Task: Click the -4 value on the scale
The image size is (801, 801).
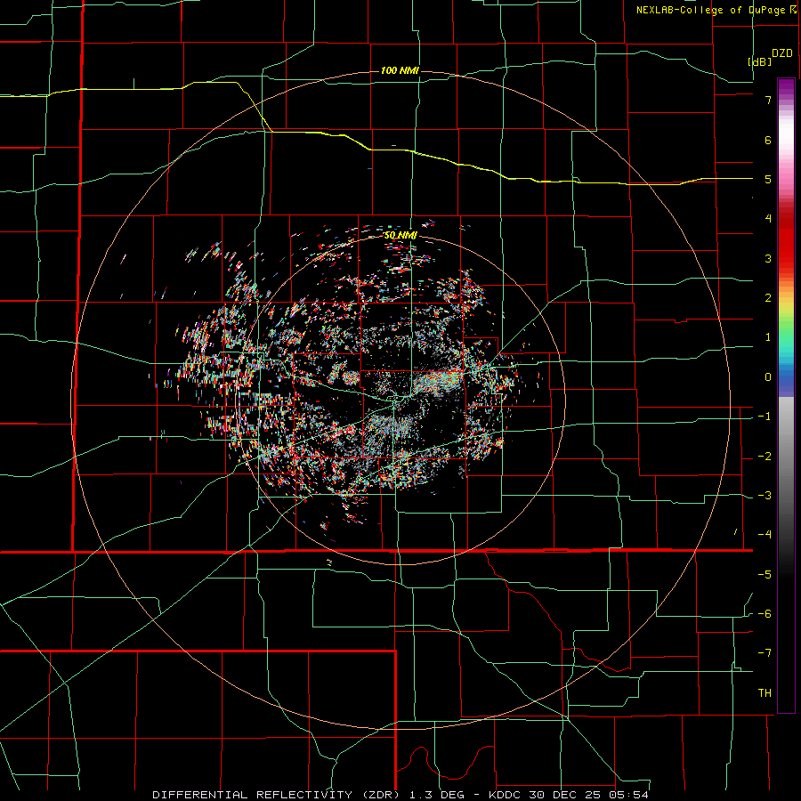Action: pyautogui.click(x=765, y=534)
